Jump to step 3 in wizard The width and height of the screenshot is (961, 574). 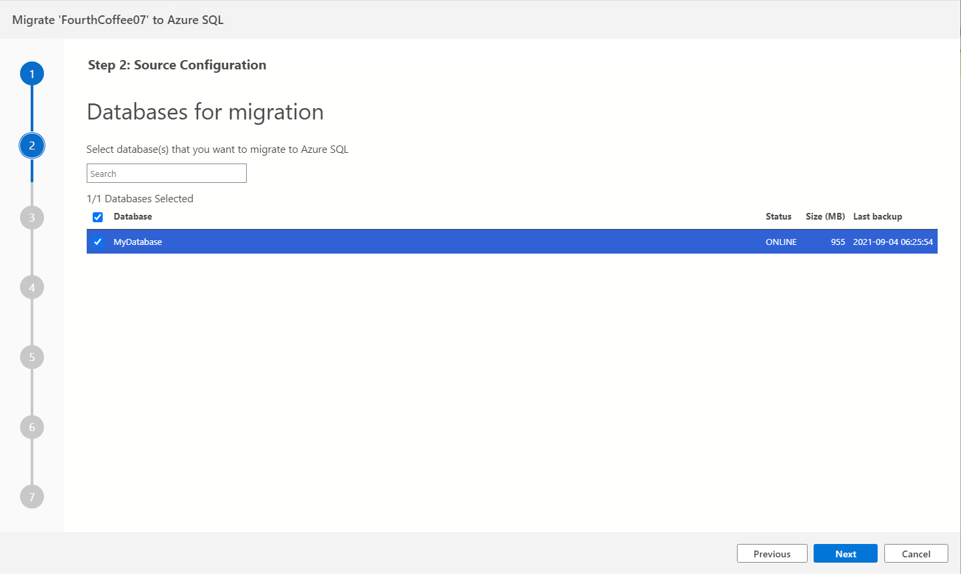32,218
